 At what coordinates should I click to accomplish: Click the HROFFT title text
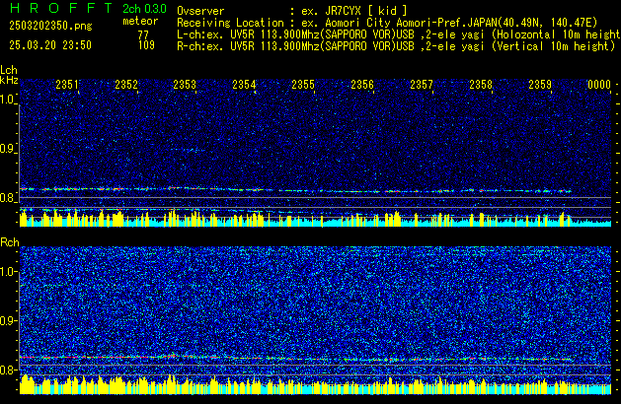(61, 8)
